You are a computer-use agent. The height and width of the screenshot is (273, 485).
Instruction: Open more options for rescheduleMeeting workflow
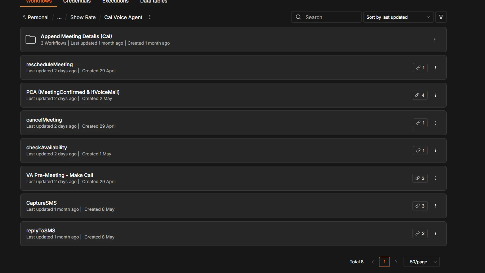436,68
